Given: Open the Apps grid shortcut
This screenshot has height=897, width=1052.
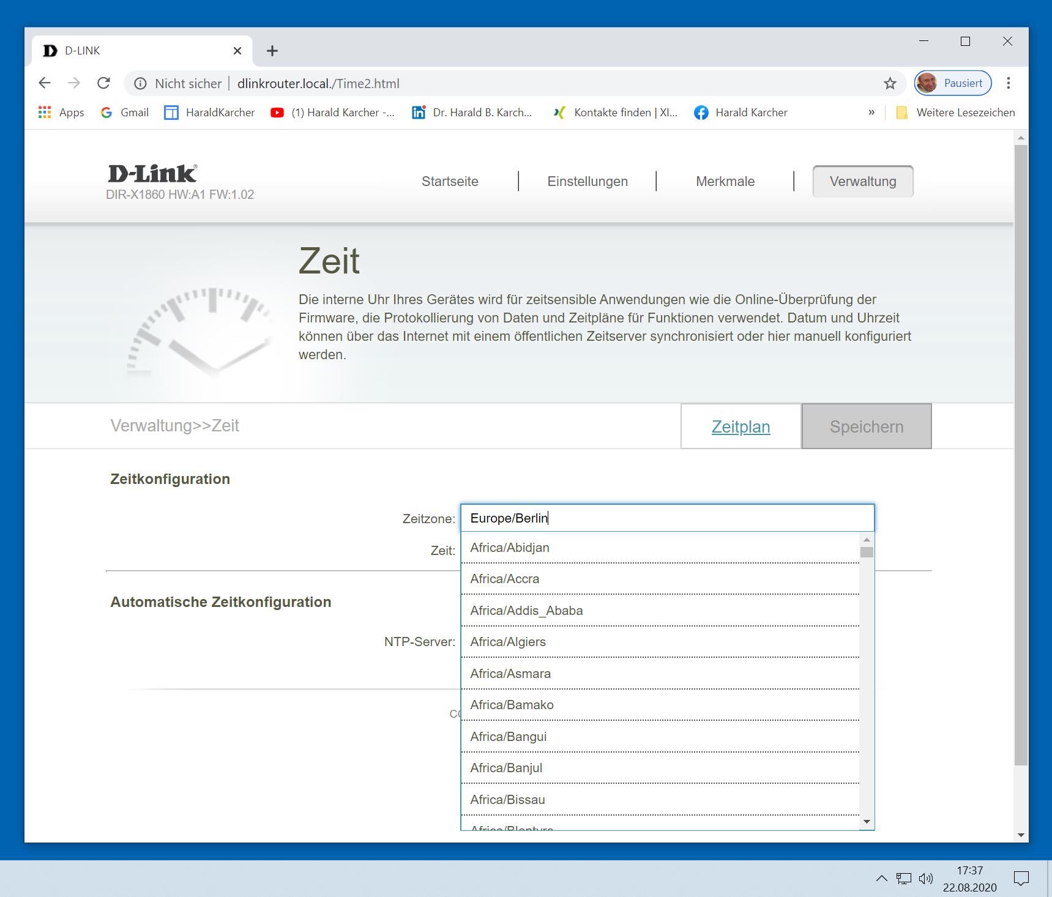Looking at the screenshot, I should 61,113.
